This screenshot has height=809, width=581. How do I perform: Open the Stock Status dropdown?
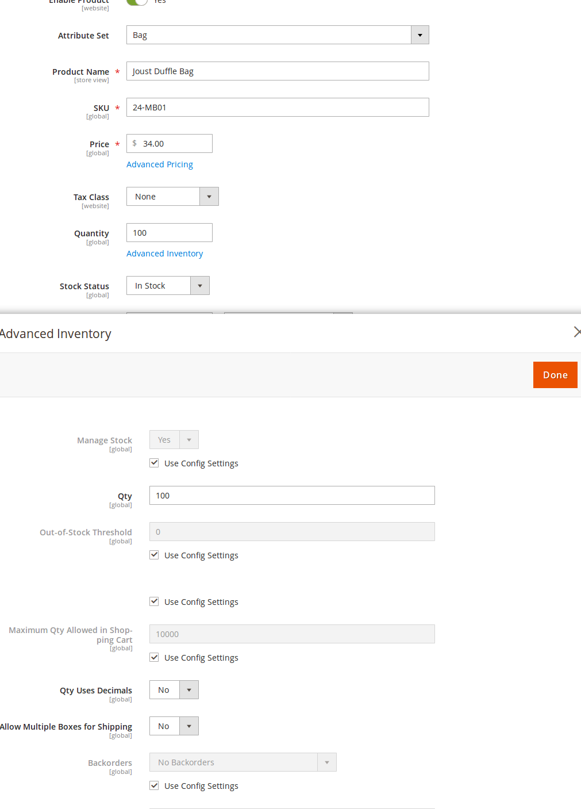(x=199, y=285)
